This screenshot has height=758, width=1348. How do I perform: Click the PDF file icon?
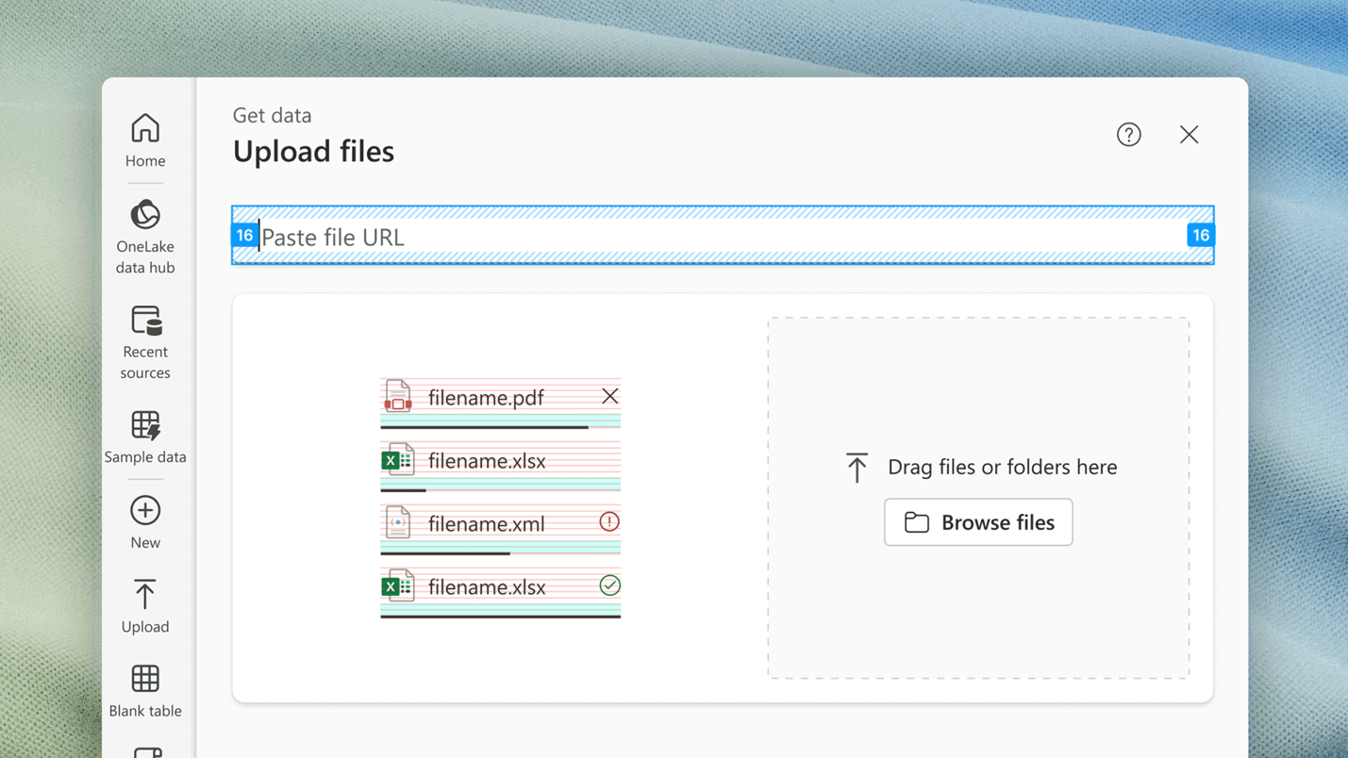(398, 397)
